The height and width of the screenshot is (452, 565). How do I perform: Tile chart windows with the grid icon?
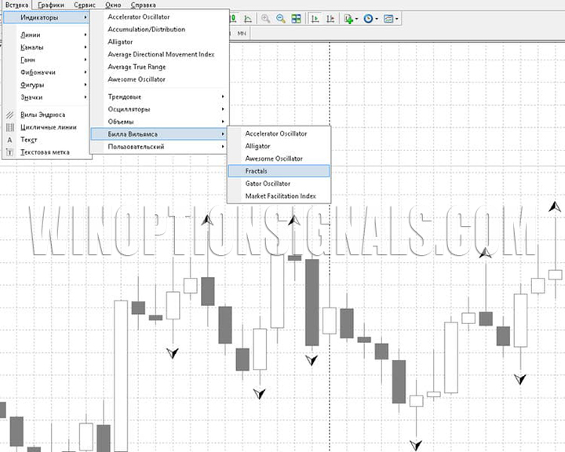(x=296, y=18)
